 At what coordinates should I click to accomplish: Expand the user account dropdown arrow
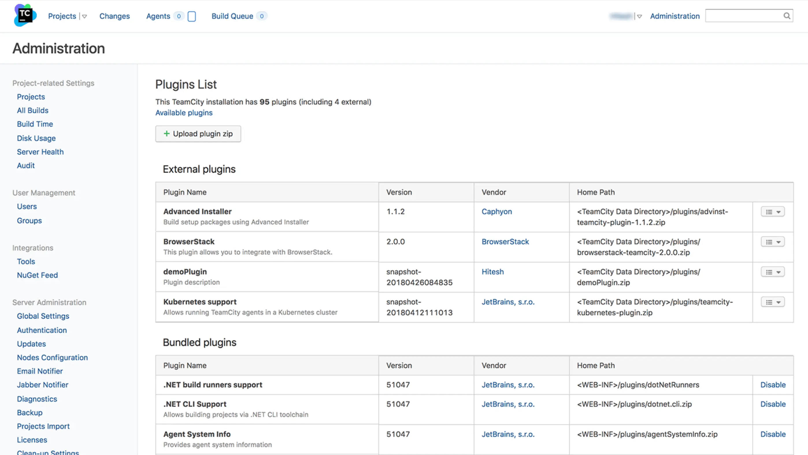tap(639, 16)
